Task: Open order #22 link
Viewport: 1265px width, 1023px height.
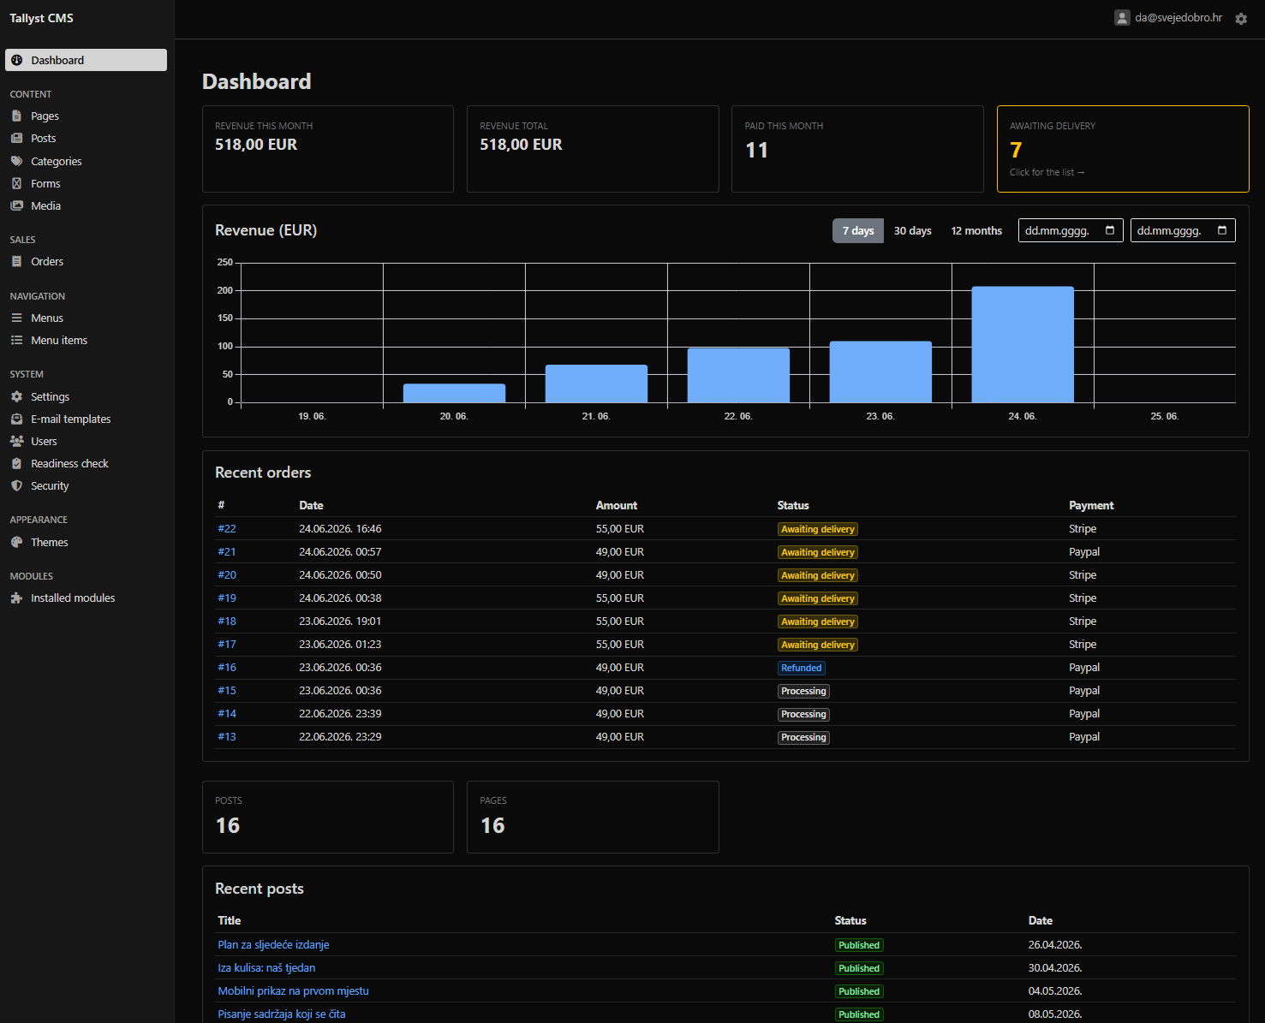Action: tap(227, 529)
